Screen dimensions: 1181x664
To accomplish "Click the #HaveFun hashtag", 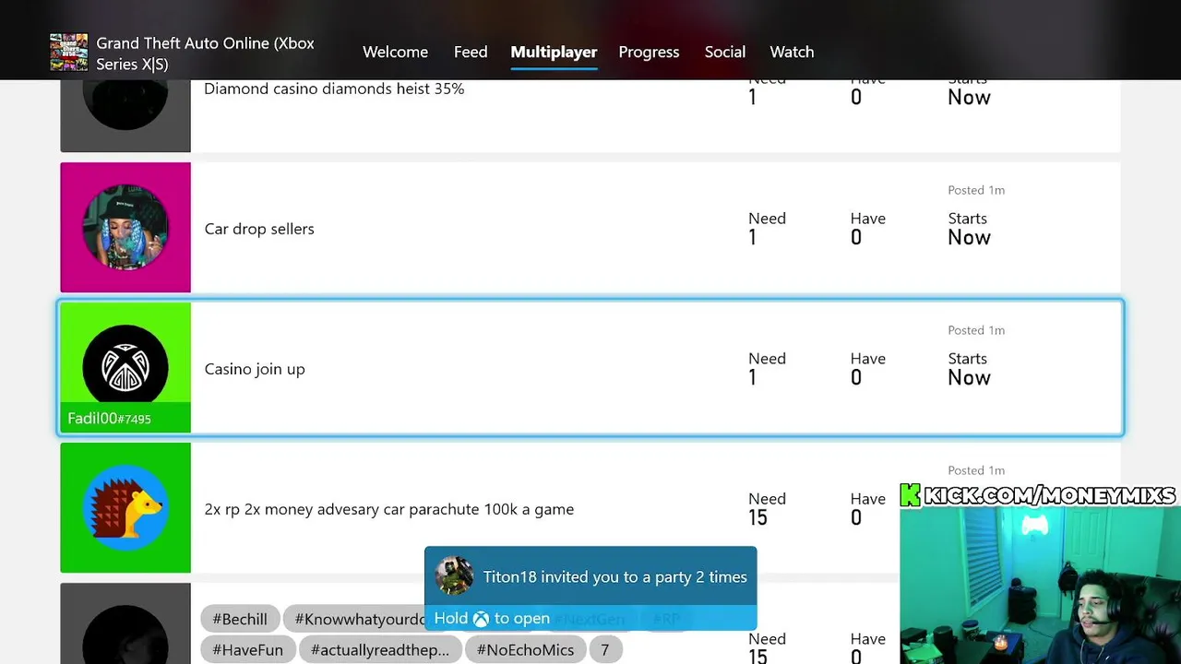I will 248,650.
